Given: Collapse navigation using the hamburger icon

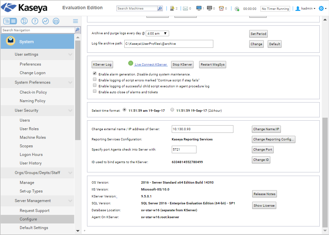Looking at the screenshot, I should (x=75, y=21).
